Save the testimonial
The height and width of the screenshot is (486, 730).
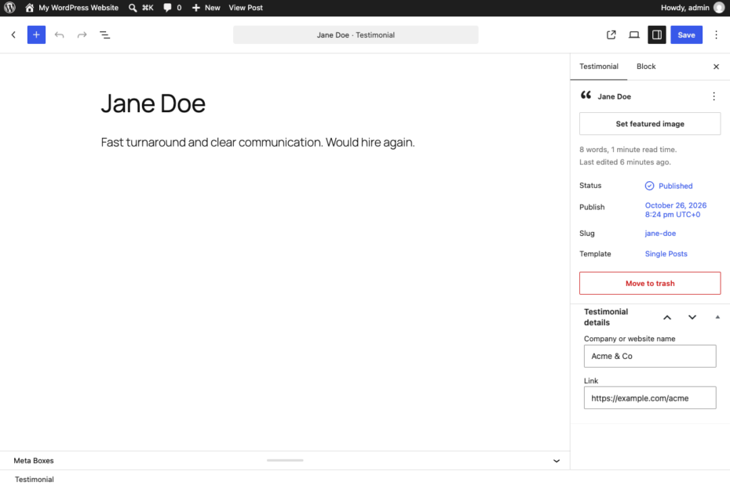click(686, 34)
